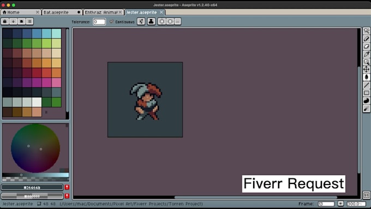Close the Enthraz Animal tab
This screenshot has height=209, width=371.
point(120,12)
